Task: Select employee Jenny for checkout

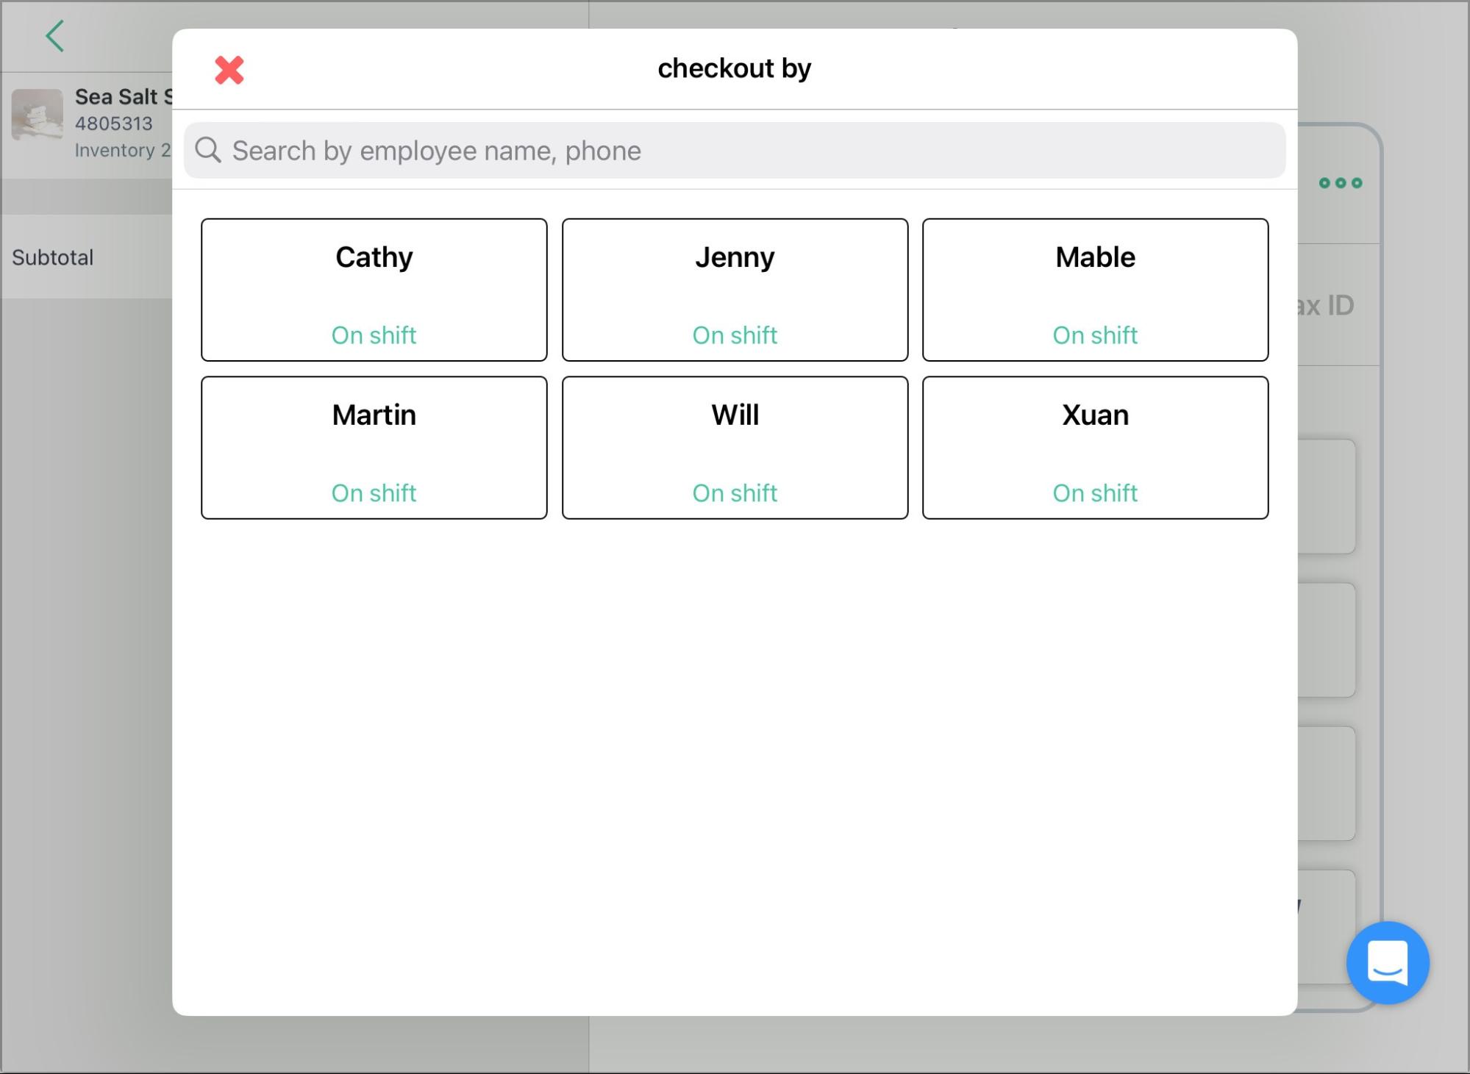Action: pos(735,290)
